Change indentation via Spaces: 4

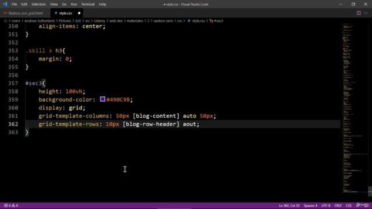click(310, 206)
